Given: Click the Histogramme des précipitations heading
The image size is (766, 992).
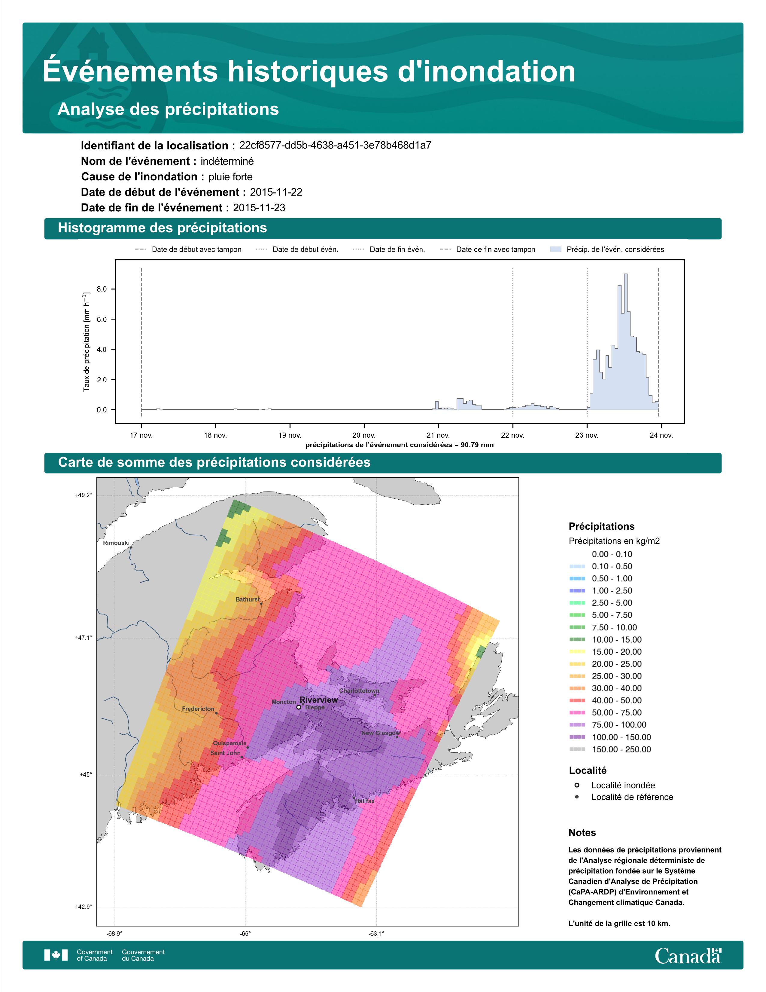Looking at the screenshot, I should coord(163,228).
